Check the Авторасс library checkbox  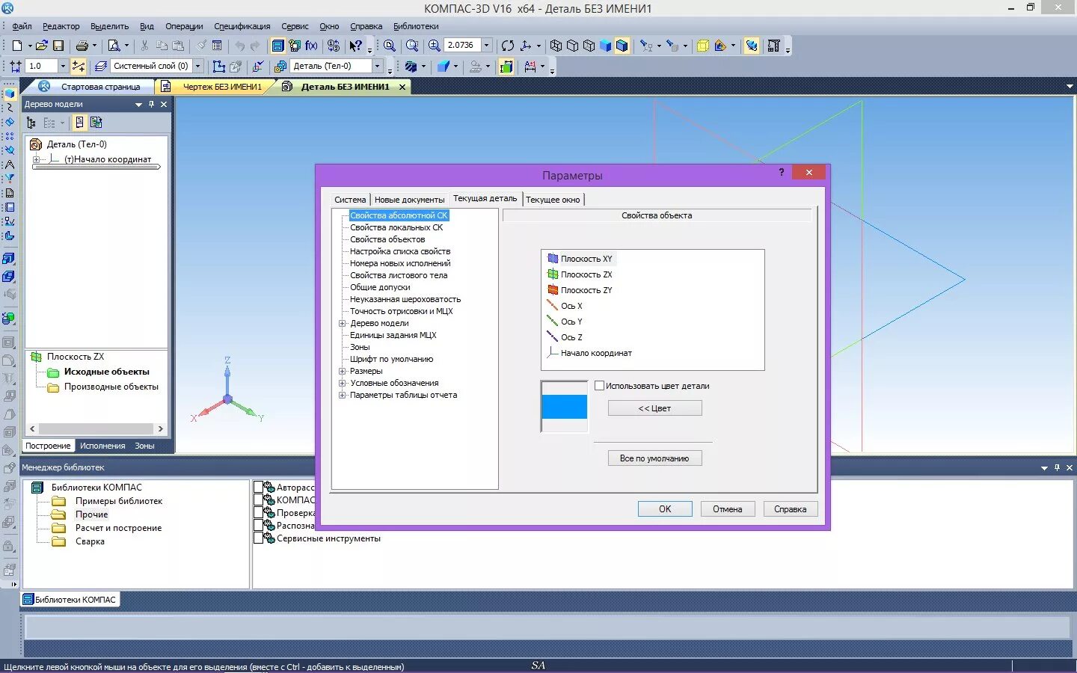(x=258, y=487)
